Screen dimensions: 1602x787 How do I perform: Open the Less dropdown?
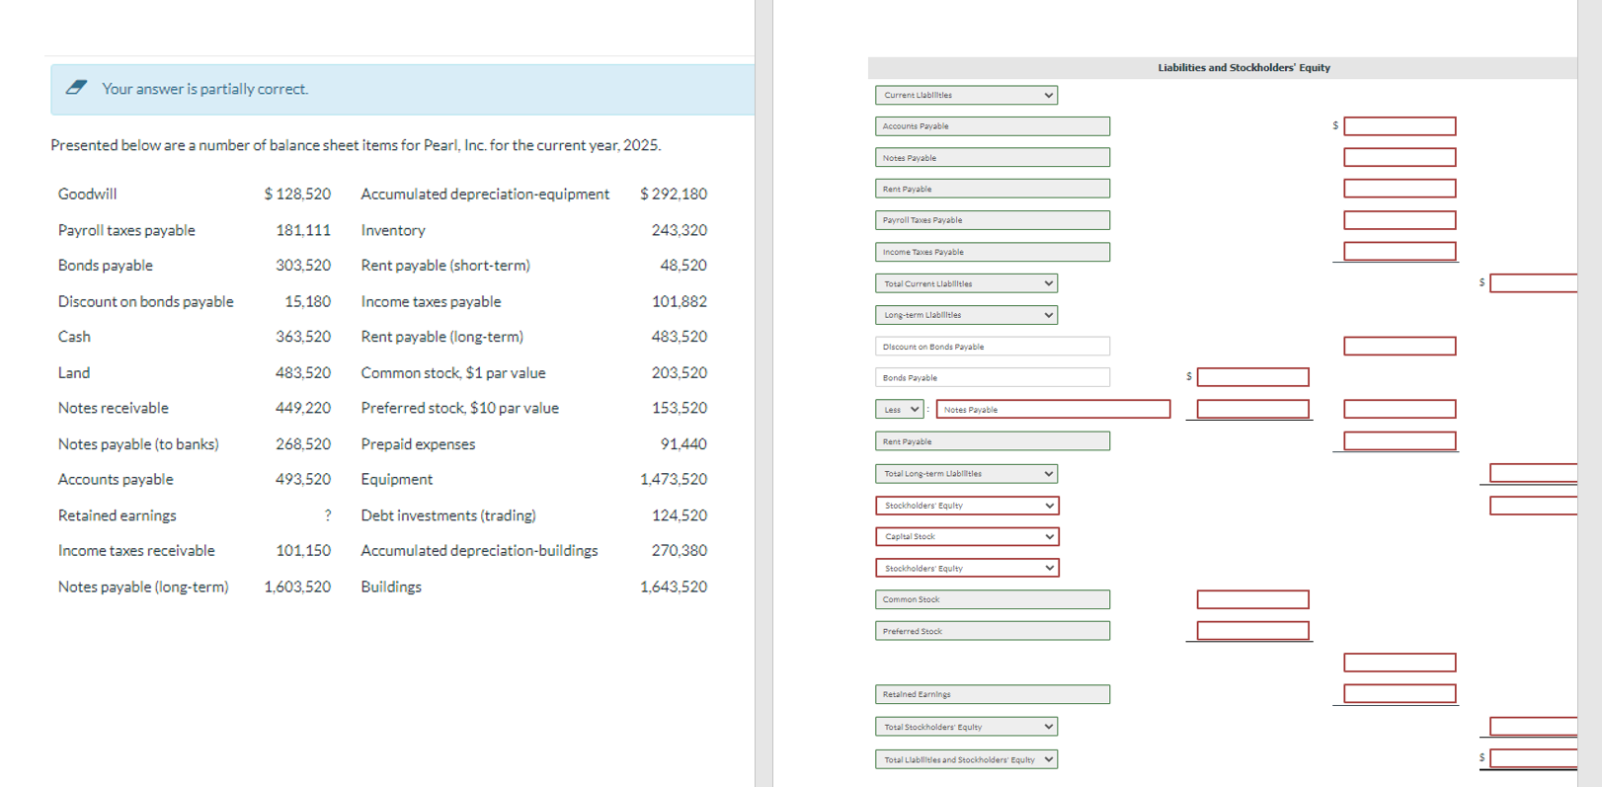click(x=899, y=409)
